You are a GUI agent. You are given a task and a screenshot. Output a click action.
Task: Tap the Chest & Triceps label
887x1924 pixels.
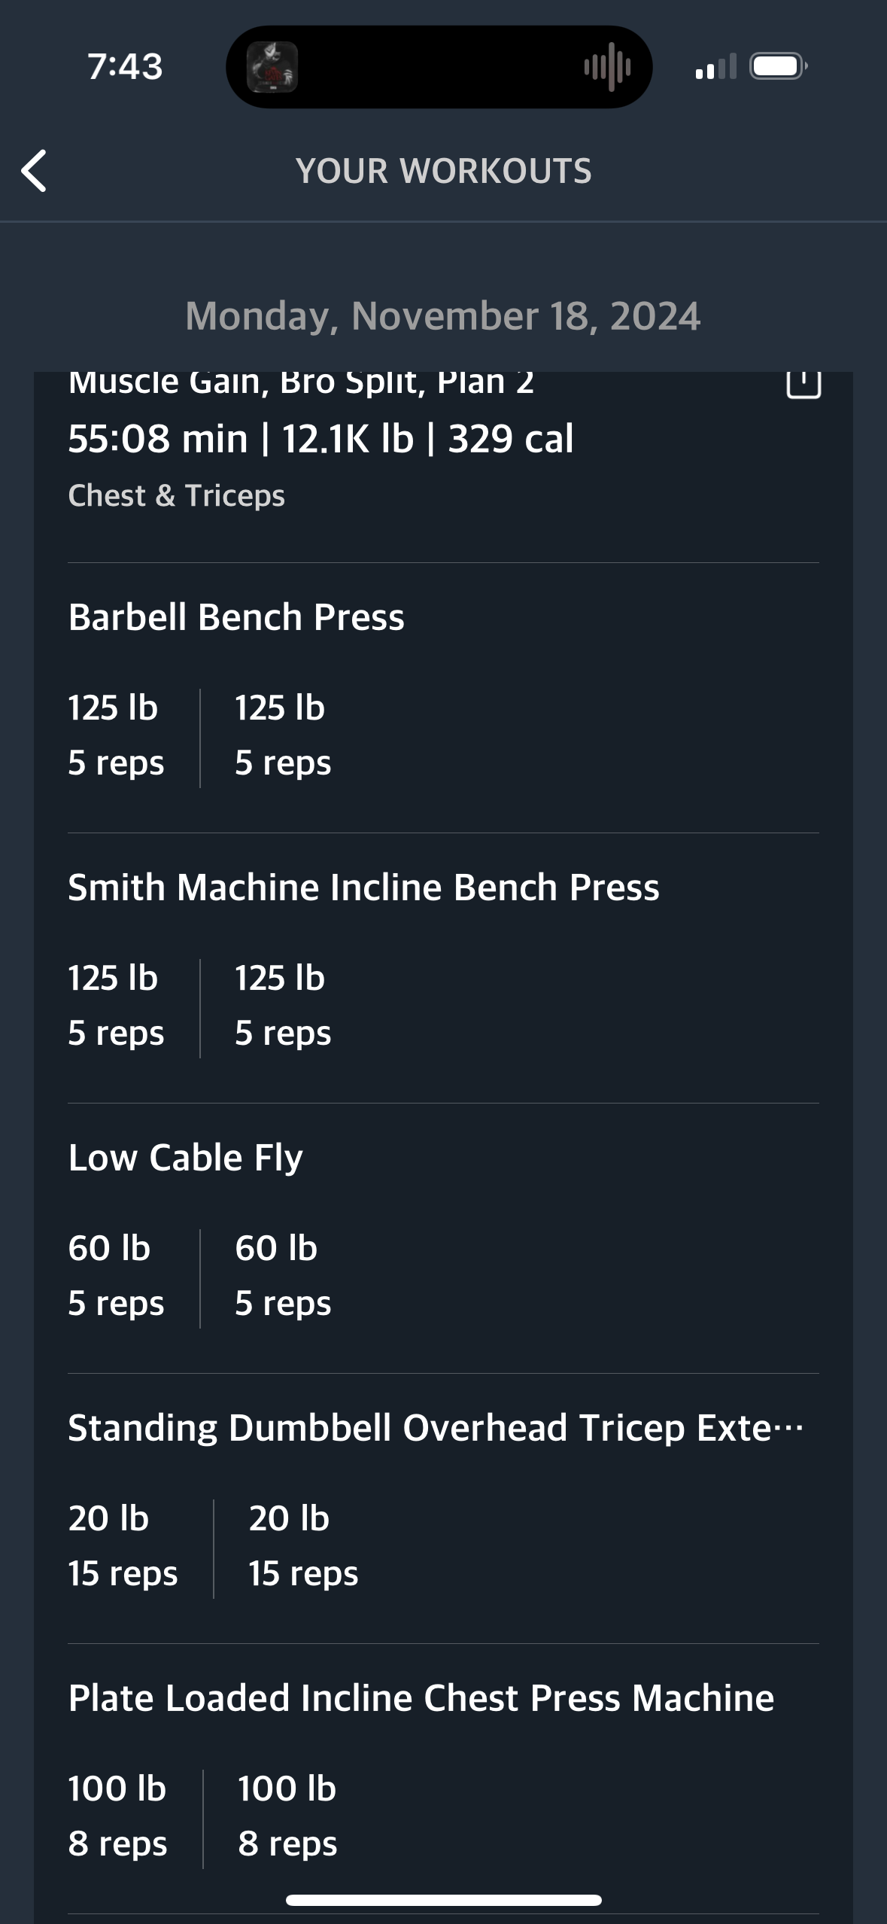pos(176,496)
